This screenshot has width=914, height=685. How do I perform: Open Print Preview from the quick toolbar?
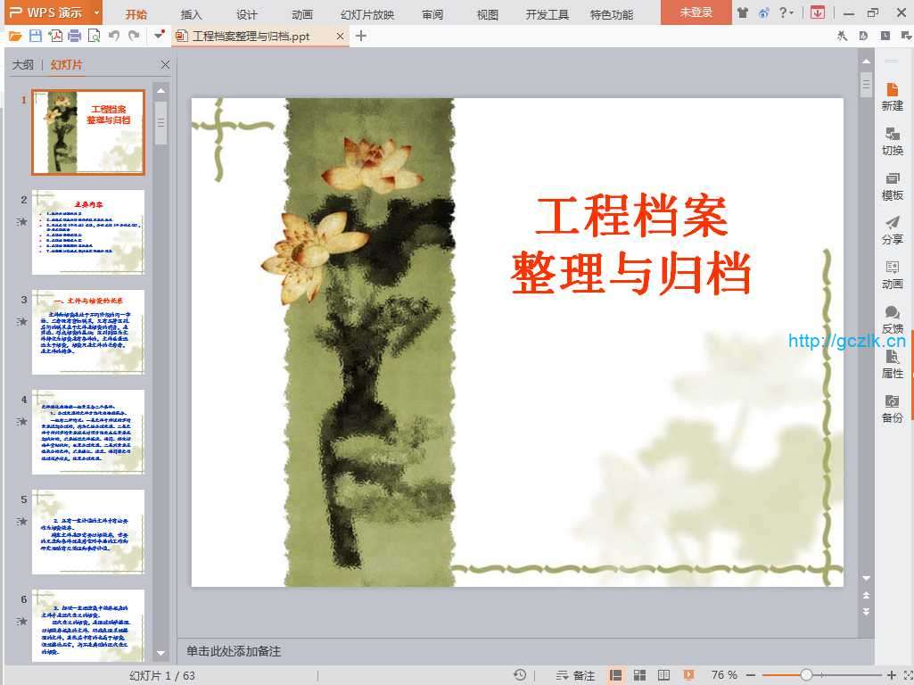94,36
